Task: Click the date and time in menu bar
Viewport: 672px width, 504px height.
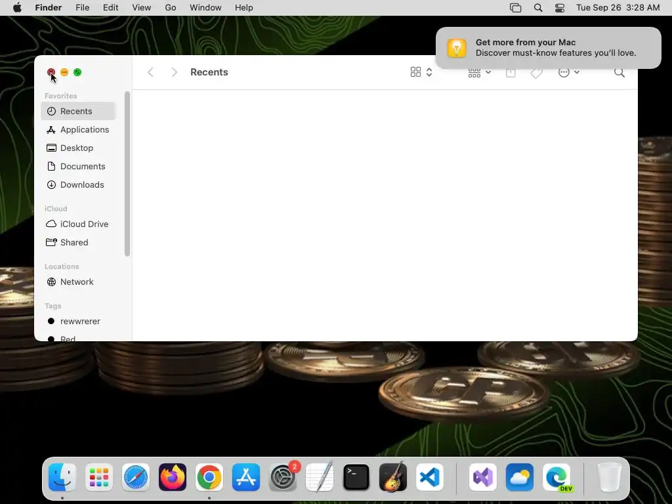Action: click(618, 8)
